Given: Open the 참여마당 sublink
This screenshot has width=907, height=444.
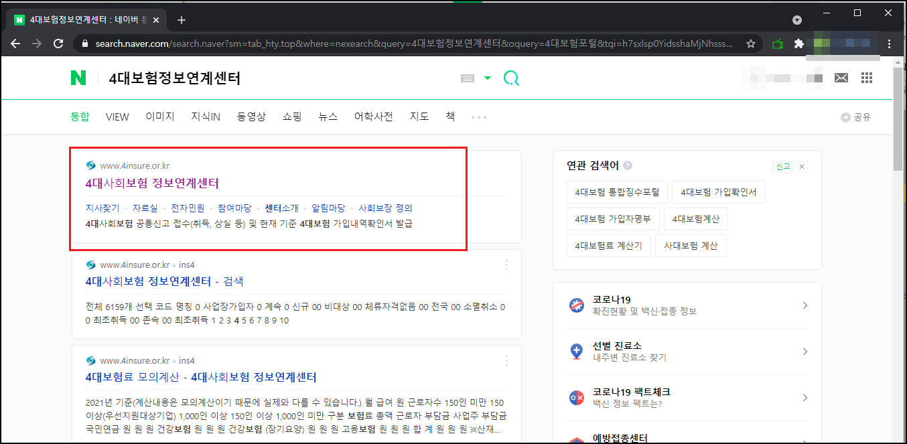Looking at the screenshot, I should click(x=234, y=208).
